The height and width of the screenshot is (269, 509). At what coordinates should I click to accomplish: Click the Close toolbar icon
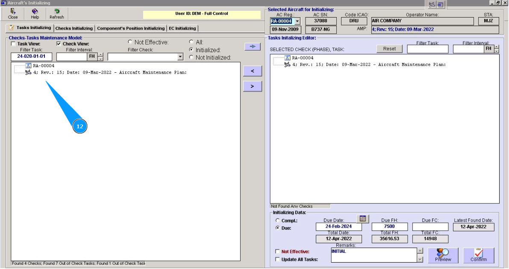[x=13, y=12]
